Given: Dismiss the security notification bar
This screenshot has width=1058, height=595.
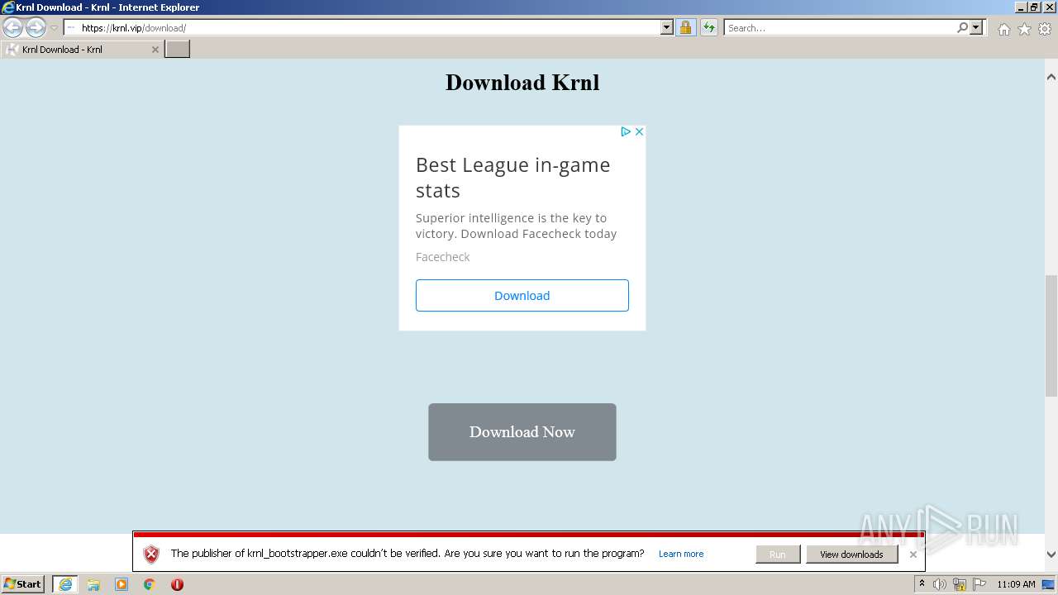Looking at the screenshot, I should pyautogui.click(x=913, y=555).
